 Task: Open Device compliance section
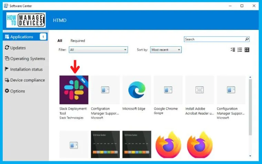(25, 80)
